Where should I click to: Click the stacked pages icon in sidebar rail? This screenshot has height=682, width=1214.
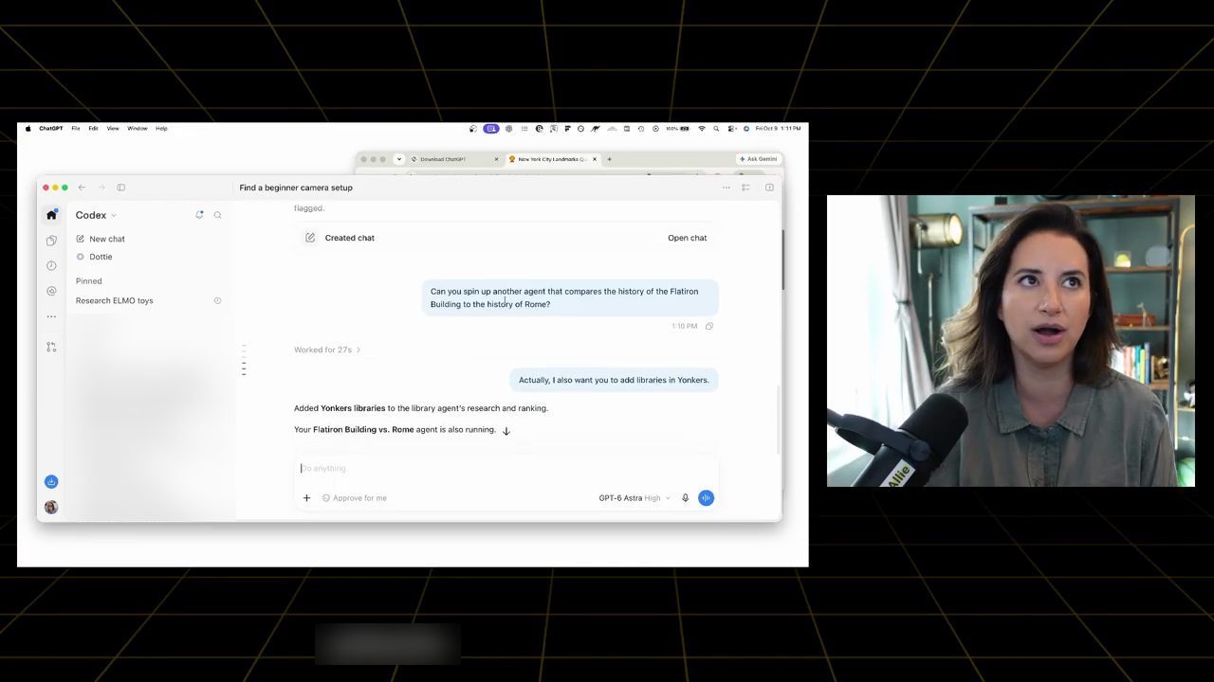pos(51,241)
